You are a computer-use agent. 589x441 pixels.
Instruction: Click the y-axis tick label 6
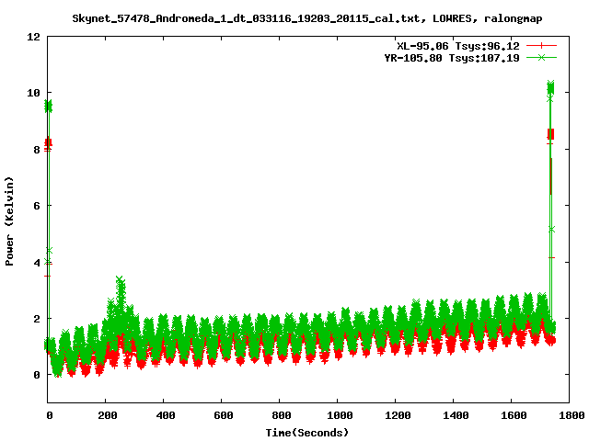click(x=37, y=206)
